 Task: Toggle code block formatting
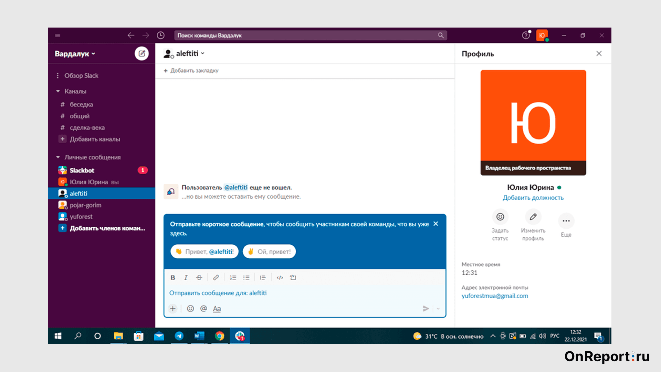tap(293, 278)
